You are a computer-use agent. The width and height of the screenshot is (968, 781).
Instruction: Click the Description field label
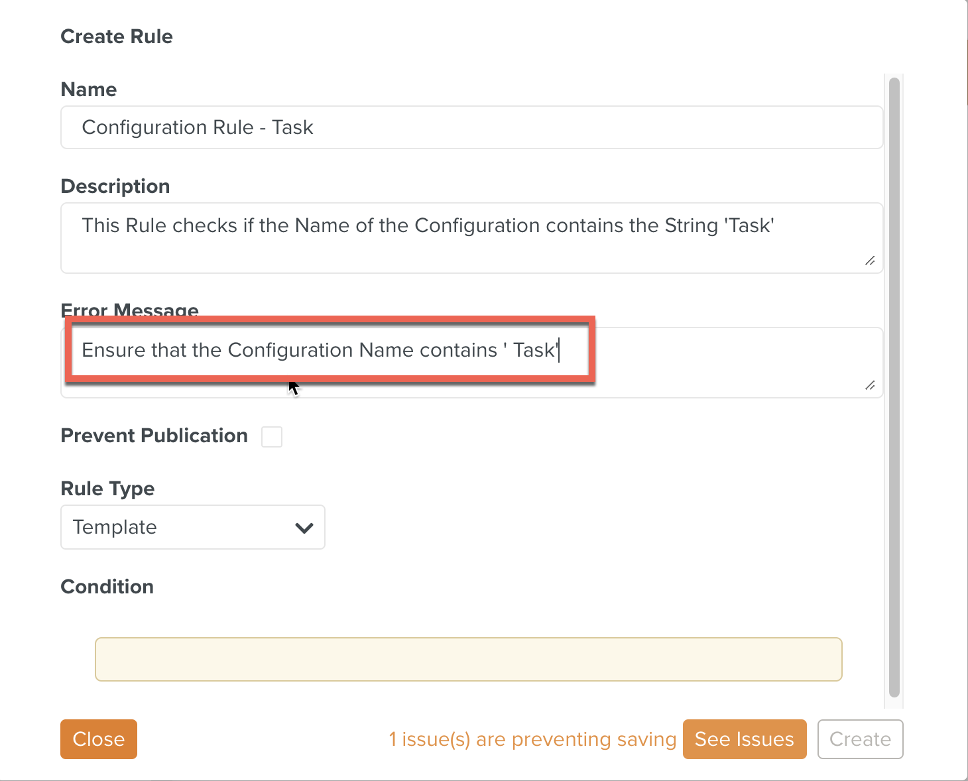115,186
